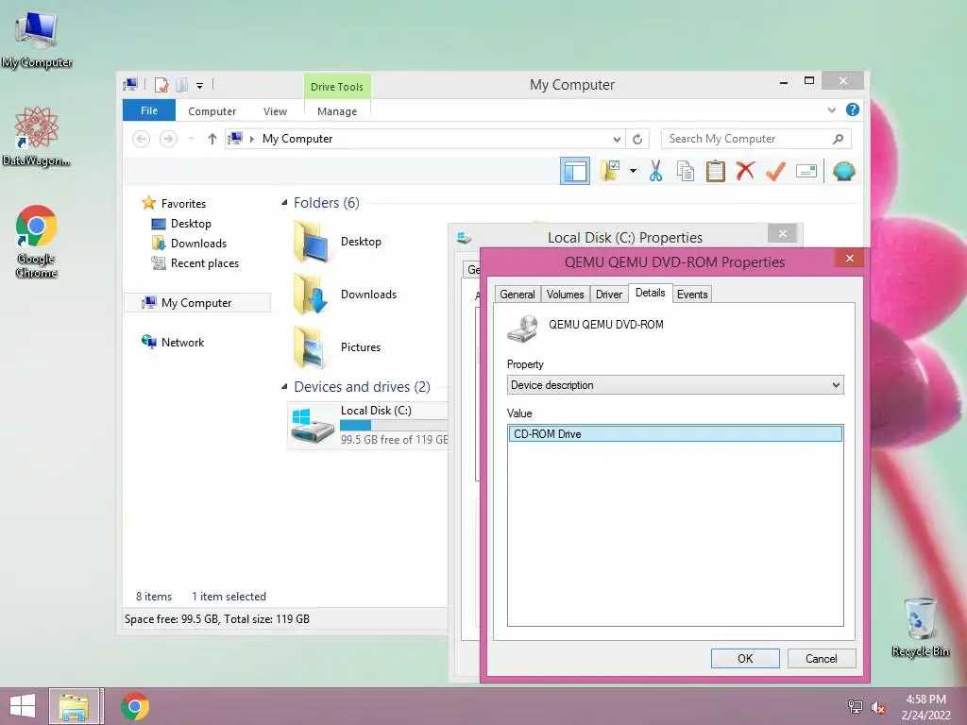The height and width of the screenshot is (725, 967).
Task: Click the taskbar clock showing 4:58 PM
Action: (x=925, y=700)
